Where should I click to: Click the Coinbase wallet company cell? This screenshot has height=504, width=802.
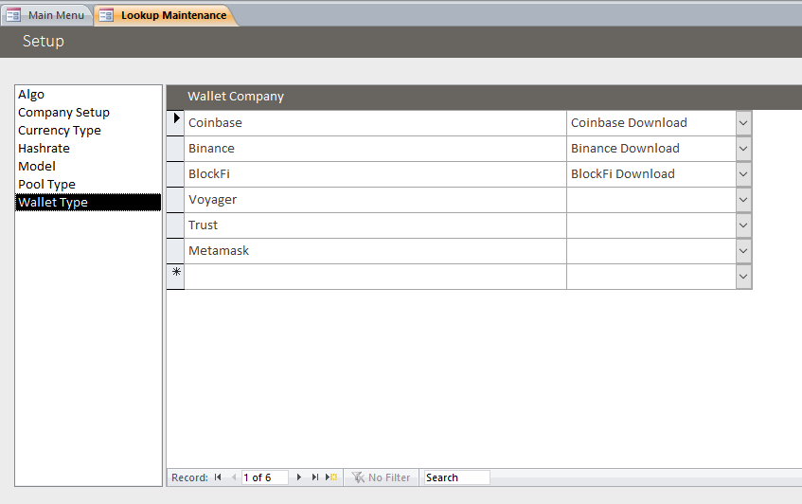pyautogui.click(x=375, y=123)
